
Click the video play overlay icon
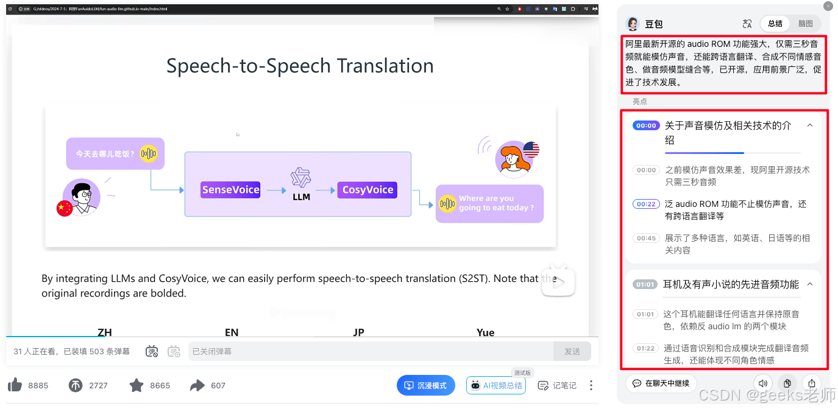[x=558, y=281]
